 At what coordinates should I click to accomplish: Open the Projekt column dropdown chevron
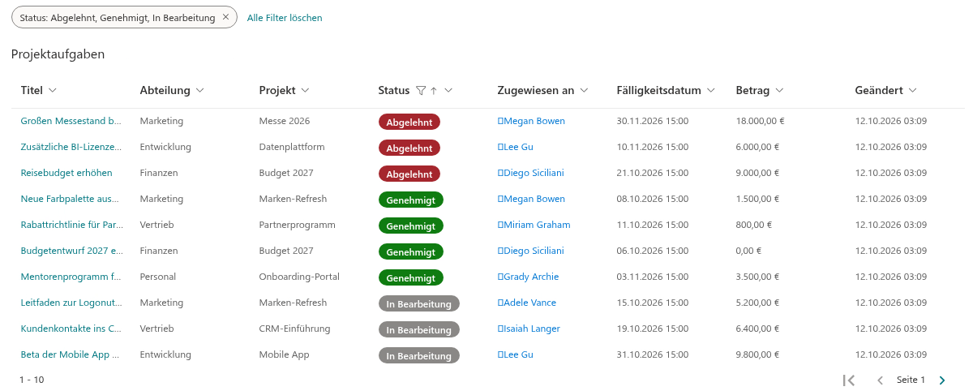[305, 90]
